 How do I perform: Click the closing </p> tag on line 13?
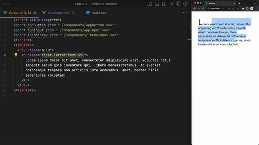(25, 80)
